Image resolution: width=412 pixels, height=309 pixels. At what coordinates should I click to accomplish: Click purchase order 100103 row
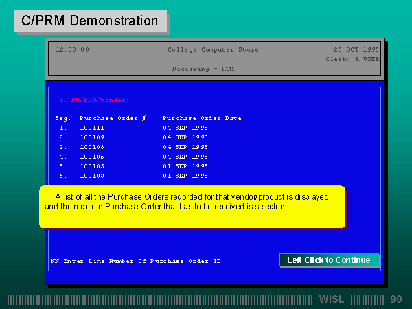click(92, 176)
